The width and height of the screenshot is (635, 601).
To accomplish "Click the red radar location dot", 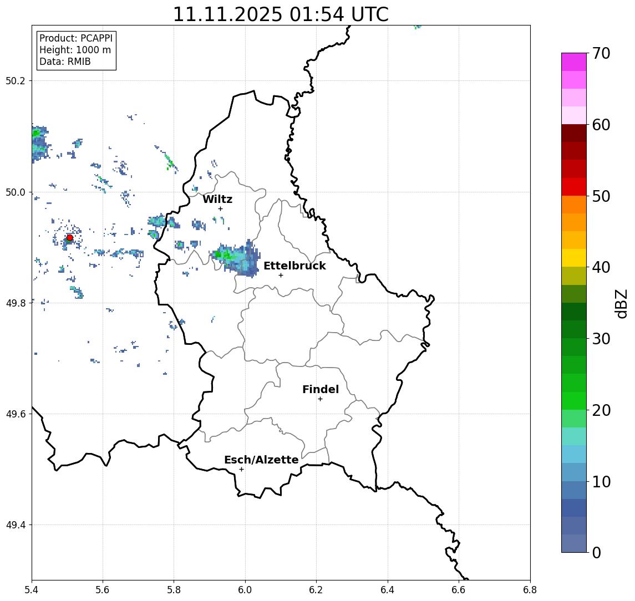I will (70, 238).
